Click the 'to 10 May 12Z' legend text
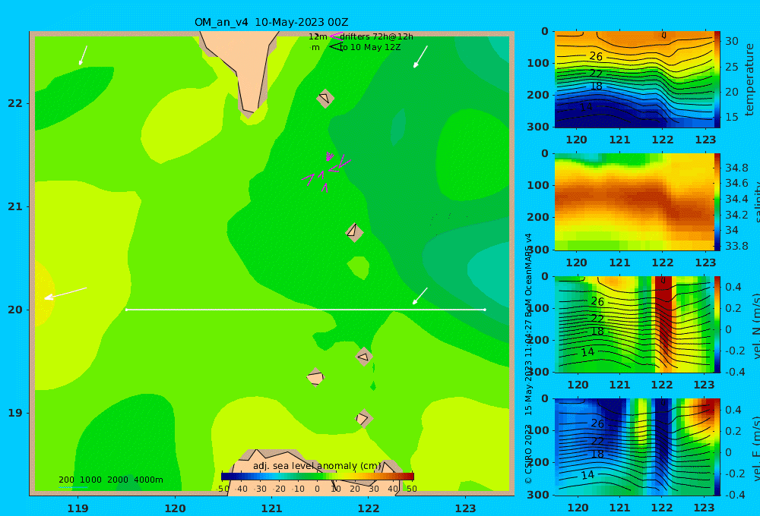This screenshot has width=760, height=516. coord(370,48)
